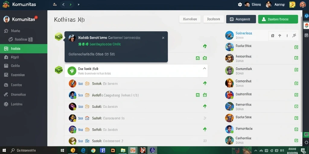Click the second action icon in Solnerloas toolbar
The width and height of the screenshot is (309, 154).
click(x=280, y=35)
